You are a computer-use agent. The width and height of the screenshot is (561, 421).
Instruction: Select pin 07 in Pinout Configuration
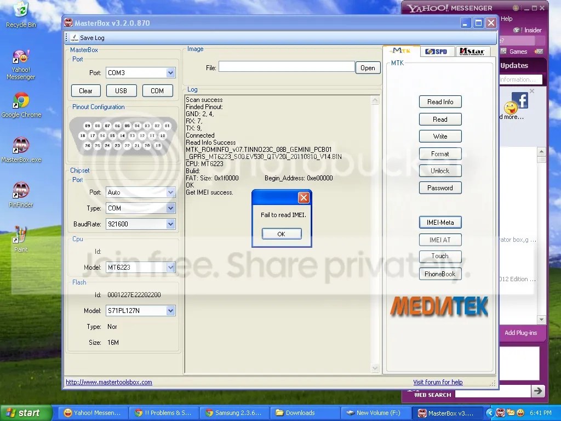pyautogui.click(x=107, y=126)
